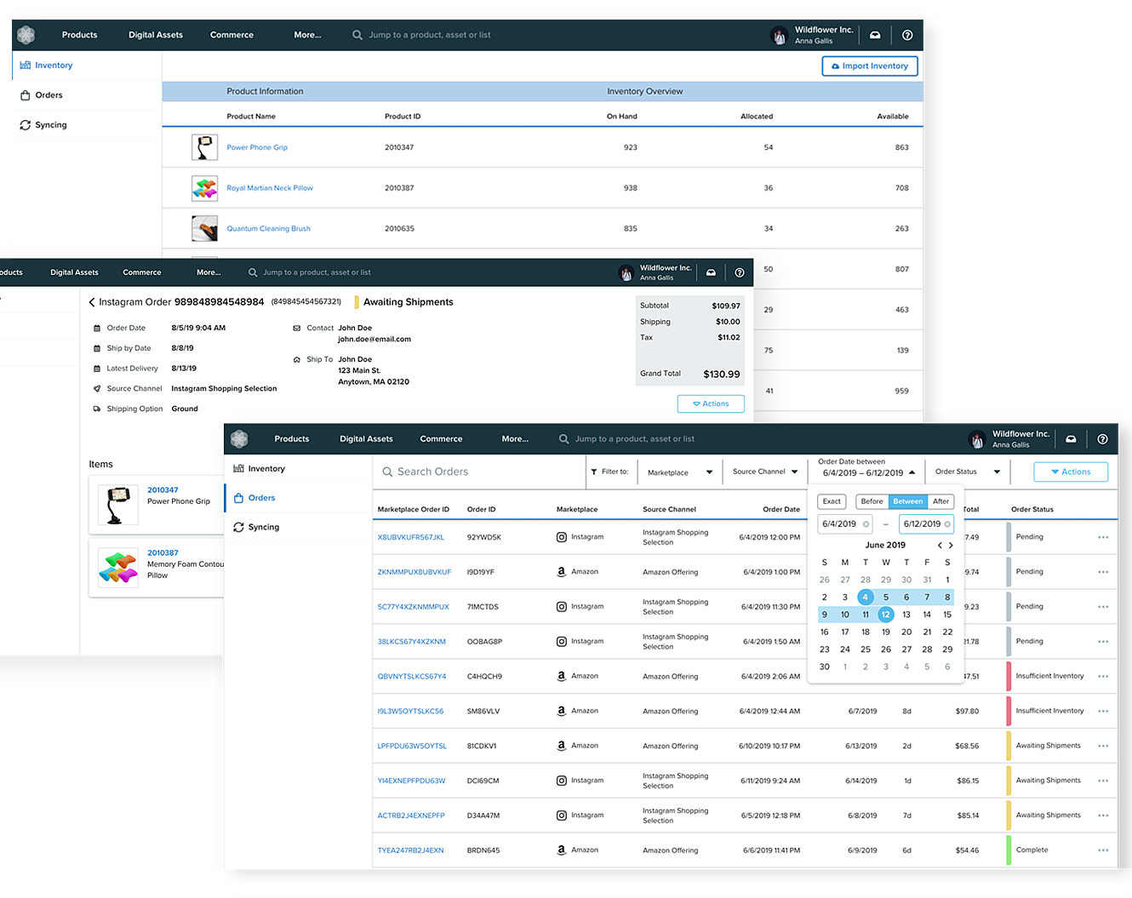Open help icon in the Orders window header
This screenshot has height=898, width=1132.
[1102, 439]
